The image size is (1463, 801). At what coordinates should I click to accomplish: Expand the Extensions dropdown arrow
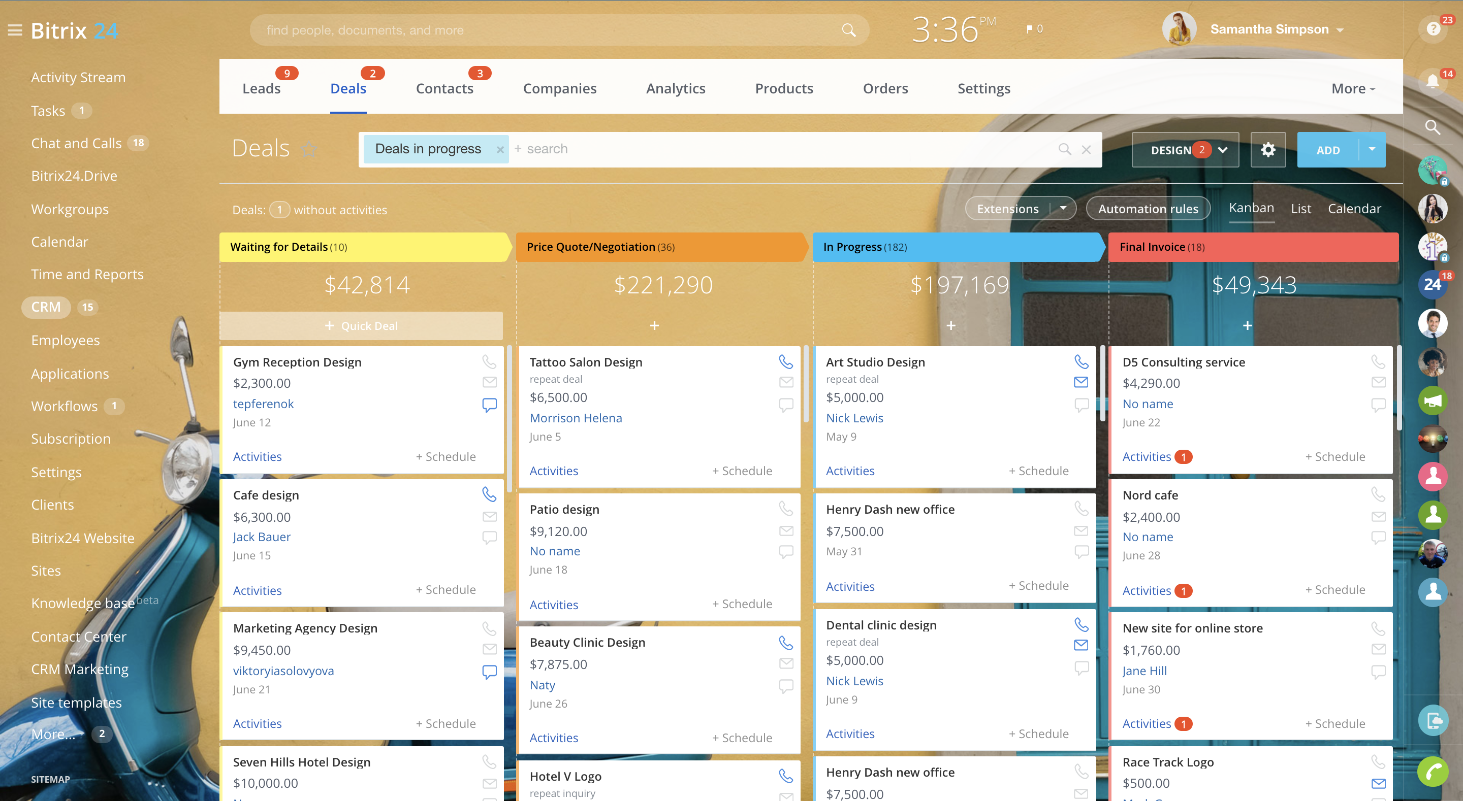coord(1063,208)
